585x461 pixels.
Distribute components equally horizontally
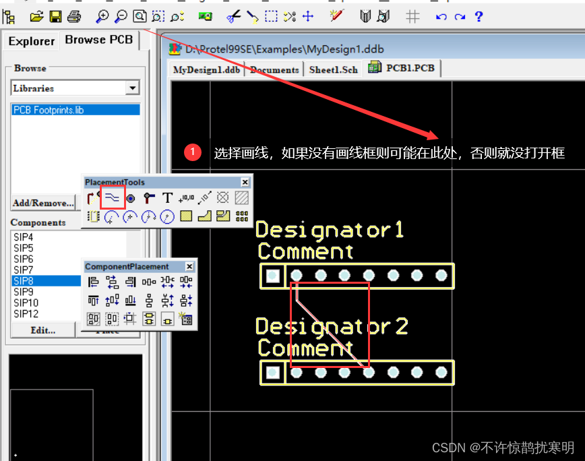coord(149,282)
